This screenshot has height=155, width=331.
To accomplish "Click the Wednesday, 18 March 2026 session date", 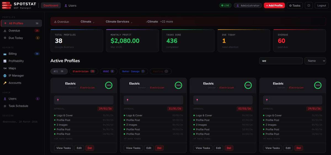I will coord(20,122).
